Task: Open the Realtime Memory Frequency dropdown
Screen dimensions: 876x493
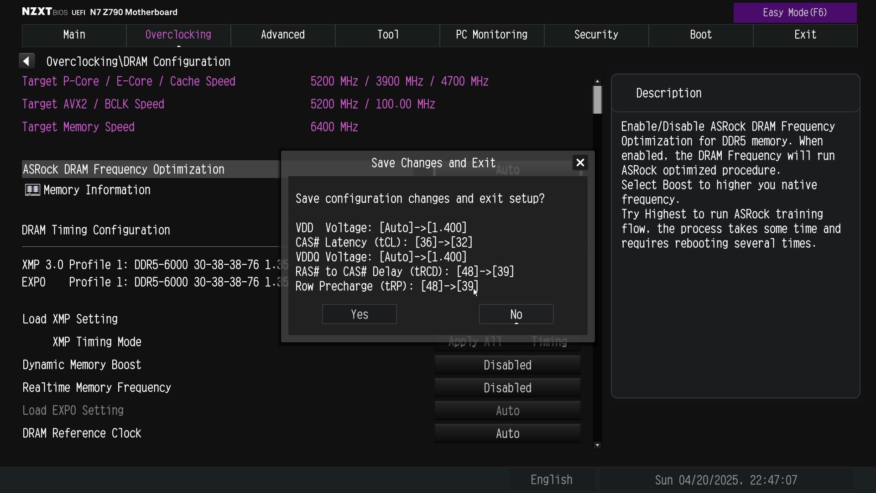Action: point(507,388)
